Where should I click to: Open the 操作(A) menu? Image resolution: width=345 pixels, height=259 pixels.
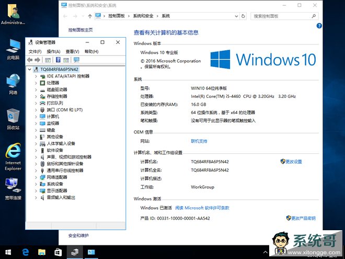pyautogui.click(x=53, y=51)
